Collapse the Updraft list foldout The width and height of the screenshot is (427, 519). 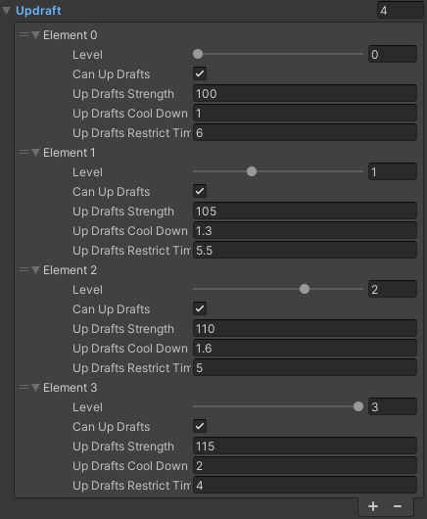(x=6, y=11)
